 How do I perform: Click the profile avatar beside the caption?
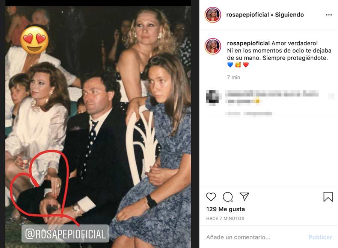[x=213, y=46]
